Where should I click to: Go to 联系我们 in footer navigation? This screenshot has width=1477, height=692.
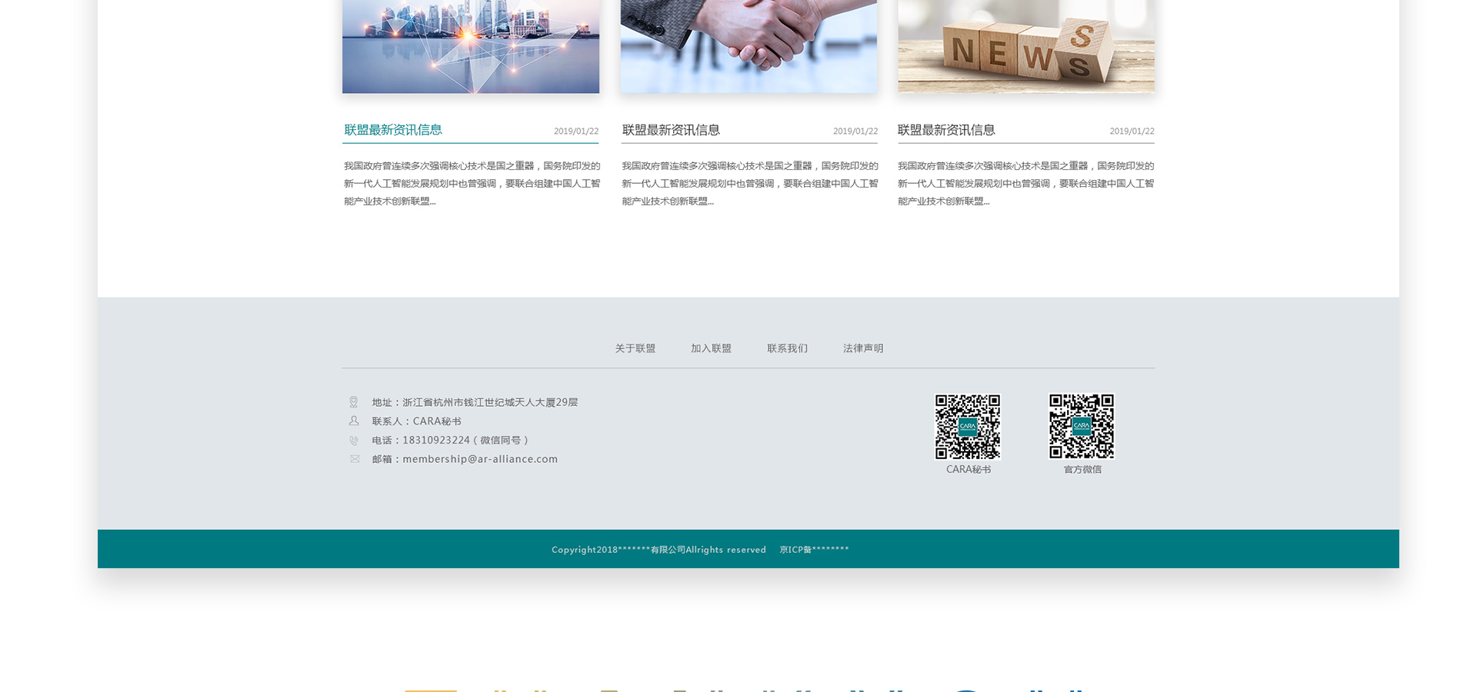787,348
